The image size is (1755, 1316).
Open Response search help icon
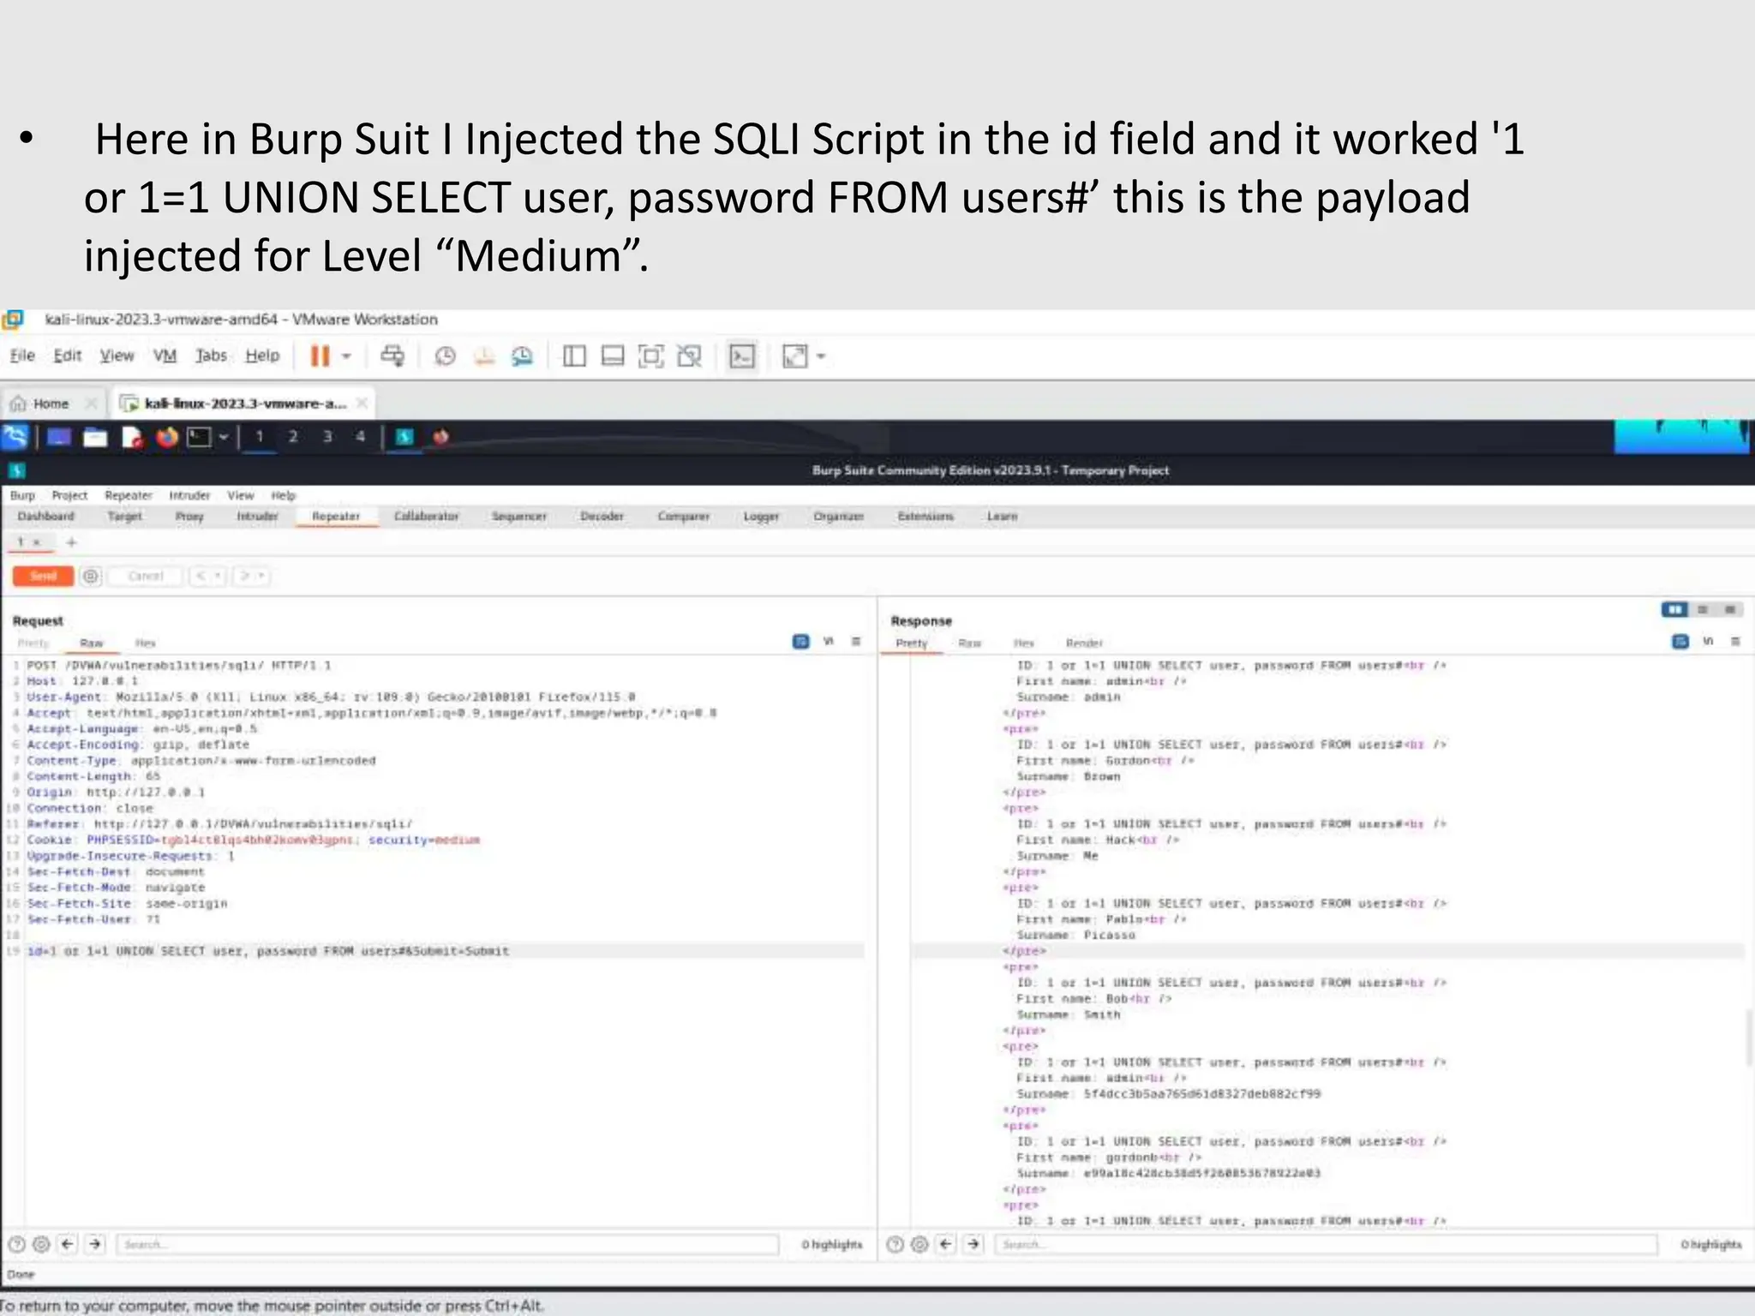[895, 1244]
